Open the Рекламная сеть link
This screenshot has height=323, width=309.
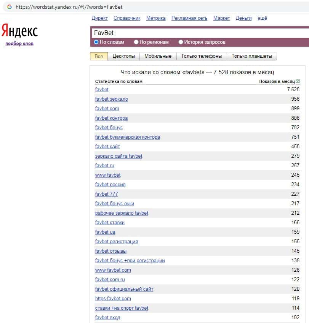tap(189, 18)
